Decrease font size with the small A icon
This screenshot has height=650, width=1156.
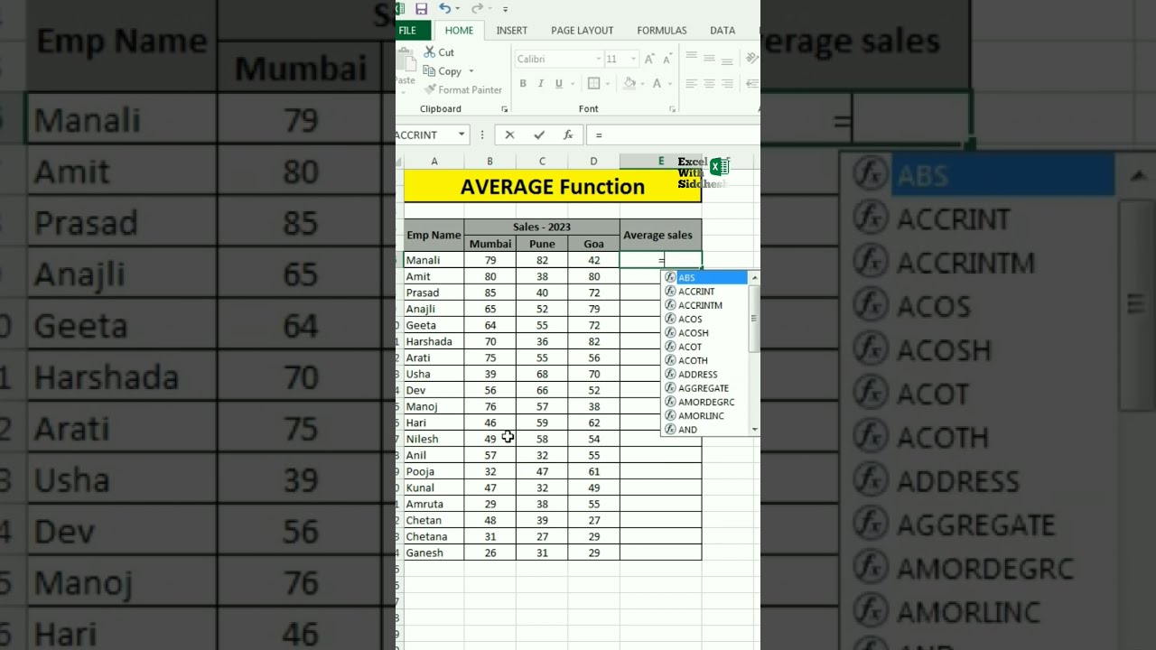point(668,59)
